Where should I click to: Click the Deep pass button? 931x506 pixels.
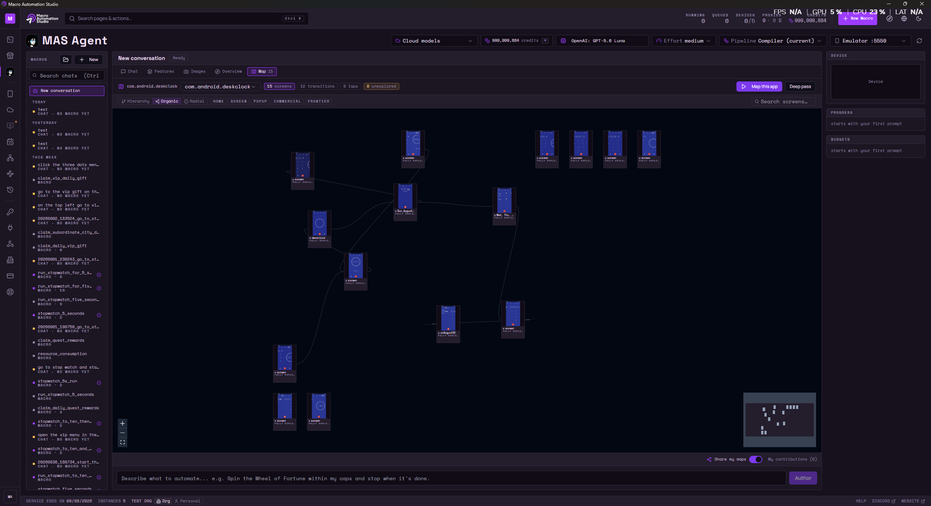coord(800,87)
